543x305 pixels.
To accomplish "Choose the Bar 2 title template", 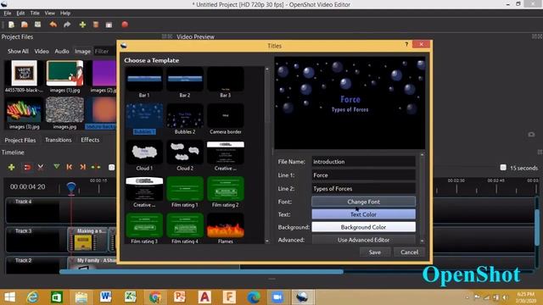I will [185, 83].
